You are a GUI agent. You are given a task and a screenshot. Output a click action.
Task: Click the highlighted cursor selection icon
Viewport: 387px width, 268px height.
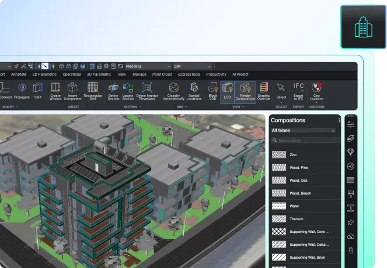(x=45, y=66)
